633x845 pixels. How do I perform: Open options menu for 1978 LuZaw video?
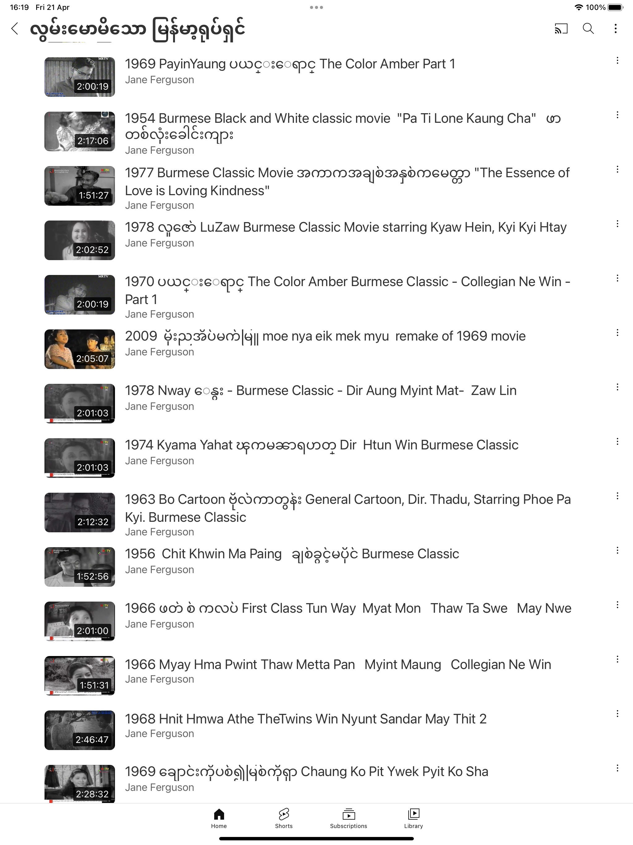click(617, 224)
